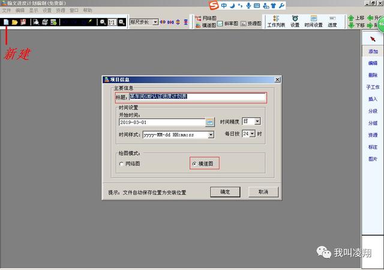This screenshot has width=384, height=270.
Task: Switch to 资源图 view in the toolbar
Action: point(251,24)
